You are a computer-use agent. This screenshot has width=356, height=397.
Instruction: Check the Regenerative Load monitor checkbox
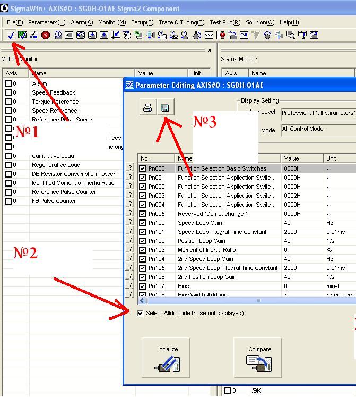8,165
